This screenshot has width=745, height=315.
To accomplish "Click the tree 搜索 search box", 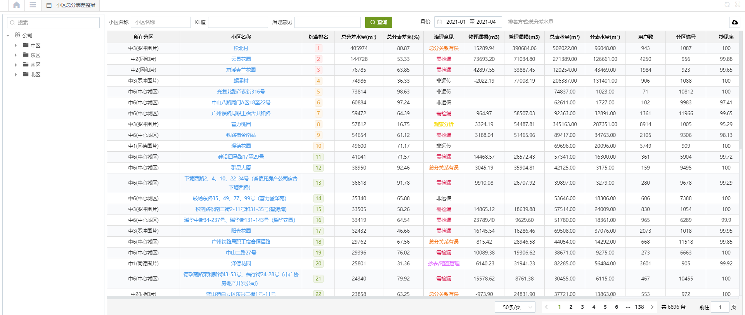I will point(54,22).
